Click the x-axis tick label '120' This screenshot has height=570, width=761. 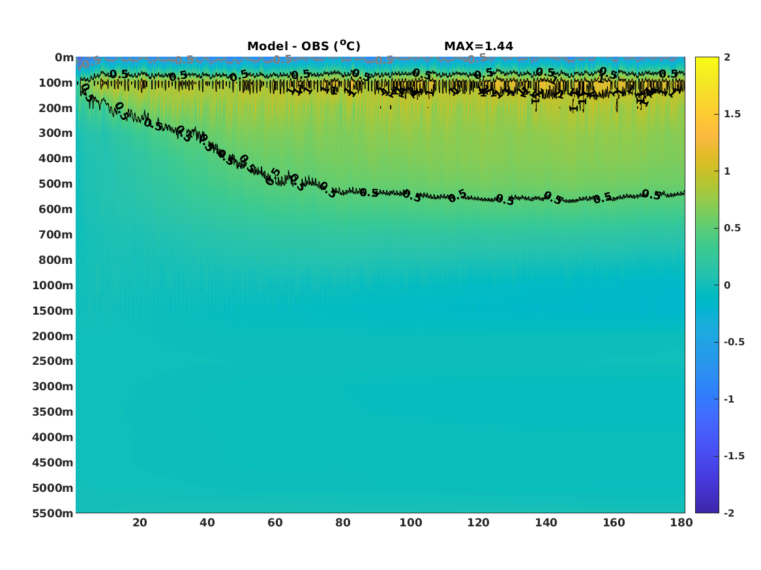coord(479,522)
